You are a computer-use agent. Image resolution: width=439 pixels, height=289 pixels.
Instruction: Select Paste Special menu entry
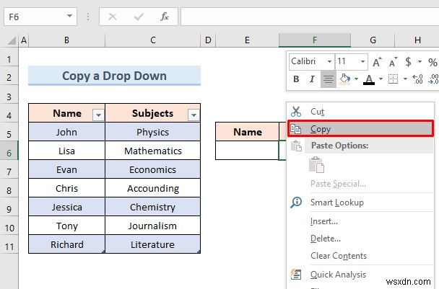[x=360, y=184]
